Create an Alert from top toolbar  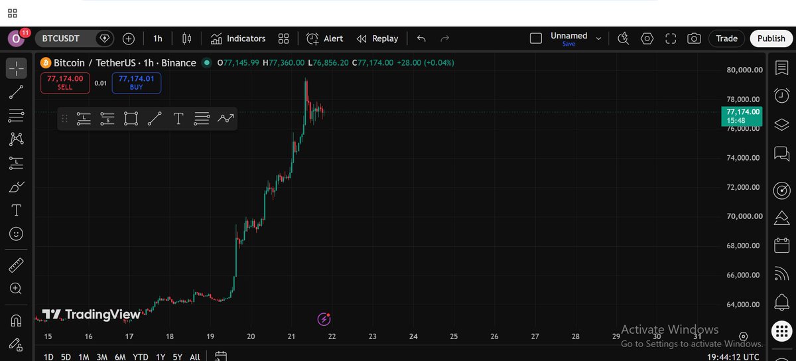(325, 38)
